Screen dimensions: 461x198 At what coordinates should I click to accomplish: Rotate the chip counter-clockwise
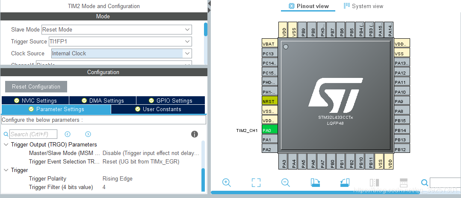coord(345,183)
